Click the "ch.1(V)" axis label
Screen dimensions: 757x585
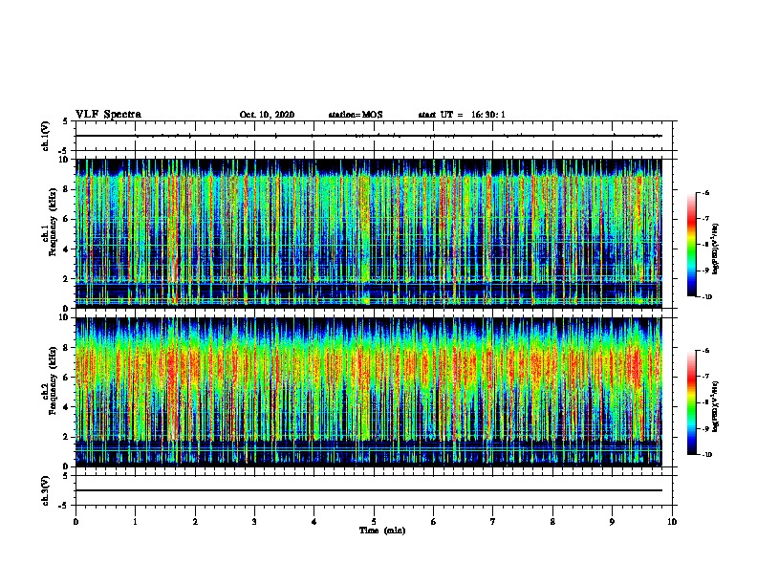46,136
